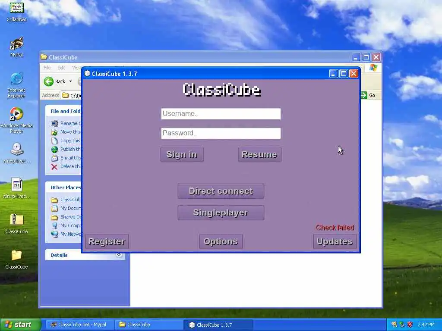Open the Updates screen
Viewport: 442px width, 331px height.
point(335,241)
